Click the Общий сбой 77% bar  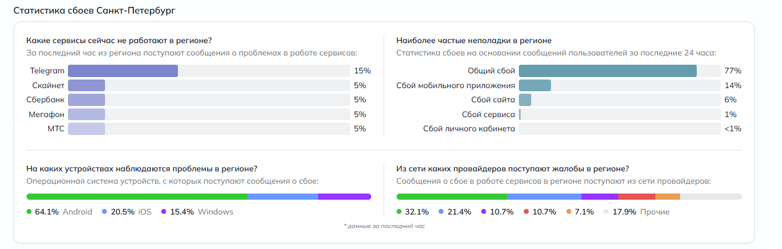(607, 71)
